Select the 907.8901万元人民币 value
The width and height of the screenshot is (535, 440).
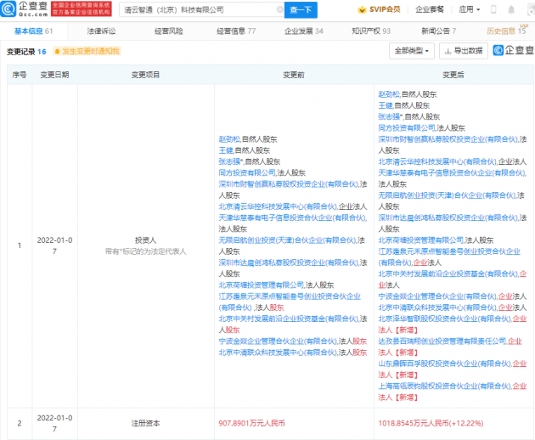point(252,423)
